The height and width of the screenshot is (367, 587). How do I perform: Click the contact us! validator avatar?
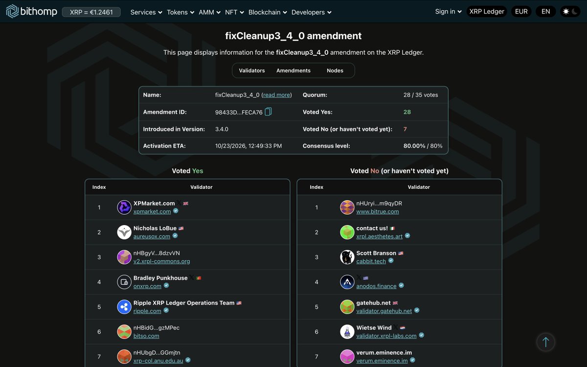(x=347, y=232)
